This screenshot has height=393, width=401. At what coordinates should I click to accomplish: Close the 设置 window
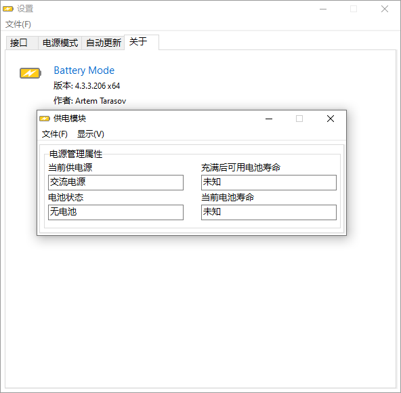pos(385,9)
